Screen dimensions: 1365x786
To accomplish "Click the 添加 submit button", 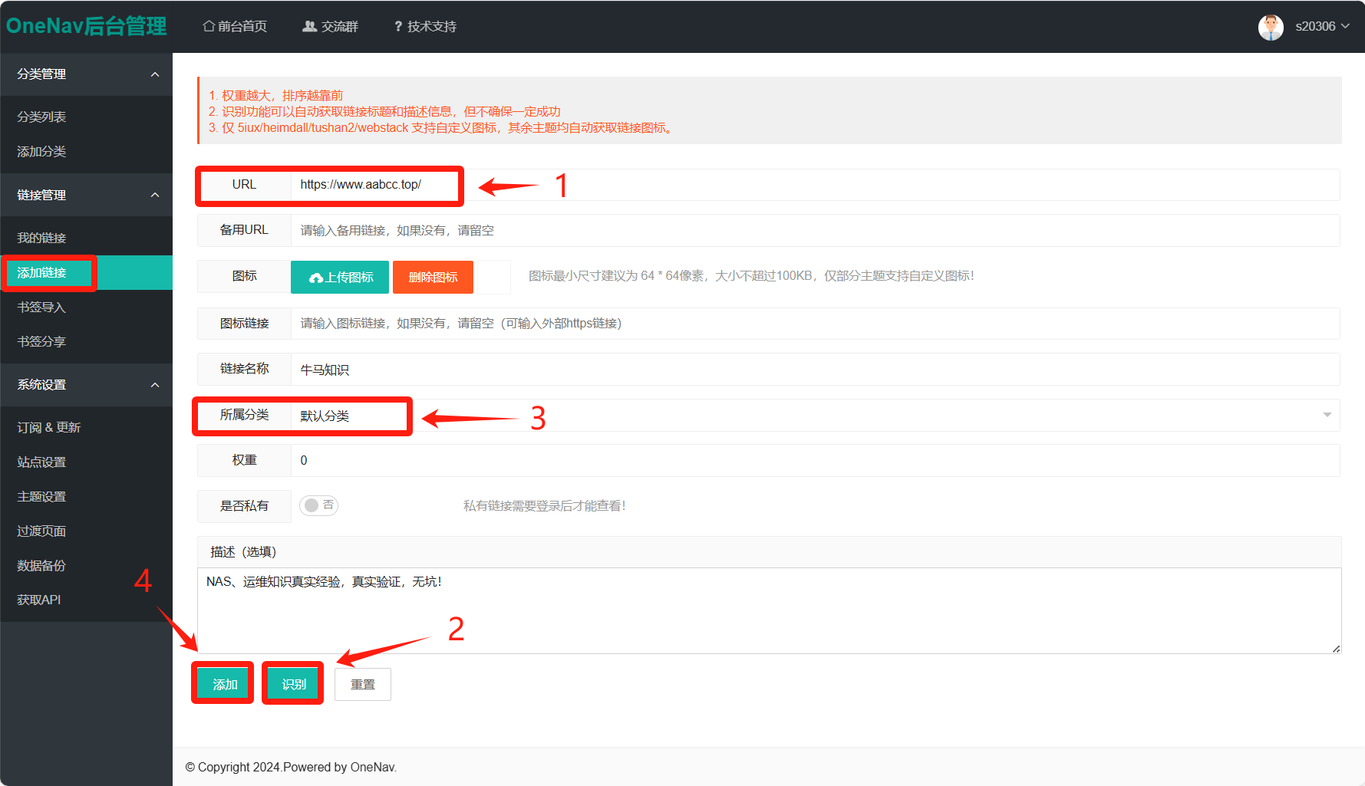I will click(x=225, y=684).
